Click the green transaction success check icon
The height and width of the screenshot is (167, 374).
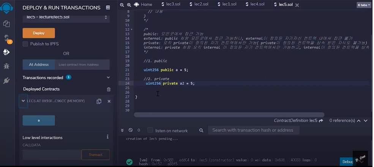129,162
